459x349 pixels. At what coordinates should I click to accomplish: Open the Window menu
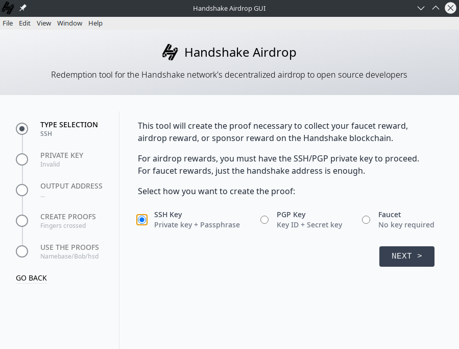click(x=69, y=23)
